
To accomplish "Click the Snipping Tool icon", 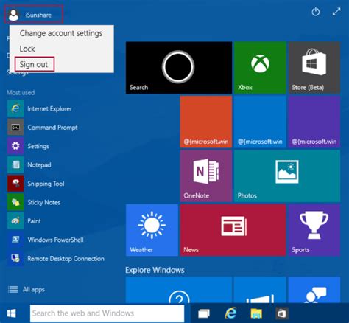I will [x=15, y=183].
